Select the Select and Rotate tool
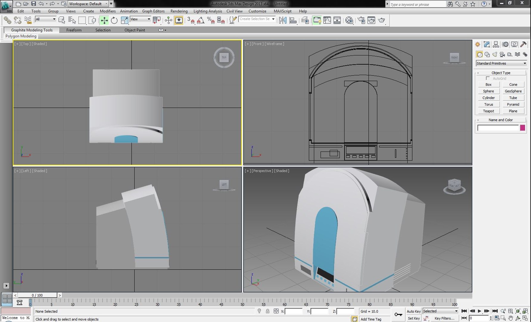Viewport: 531px width, 322px height. click(114, 20)
